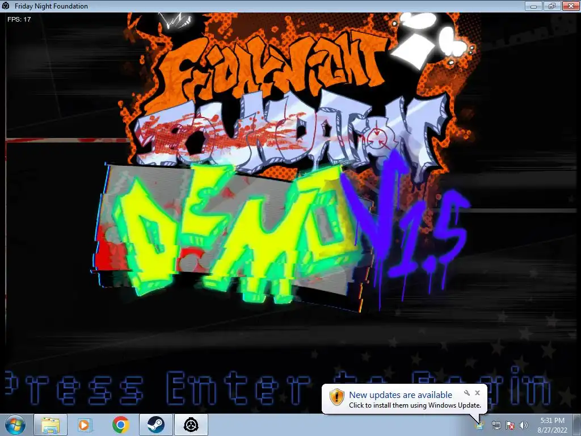
Task: Click the FPS: 17 counter
Action: 19,19
